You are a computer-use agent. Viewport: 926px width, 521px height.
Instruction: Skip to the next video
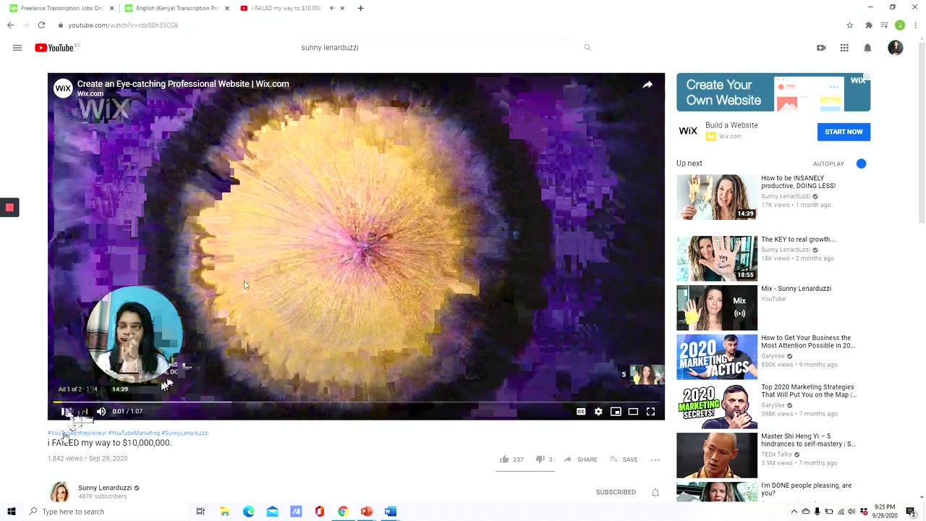(x=84, y=411)
